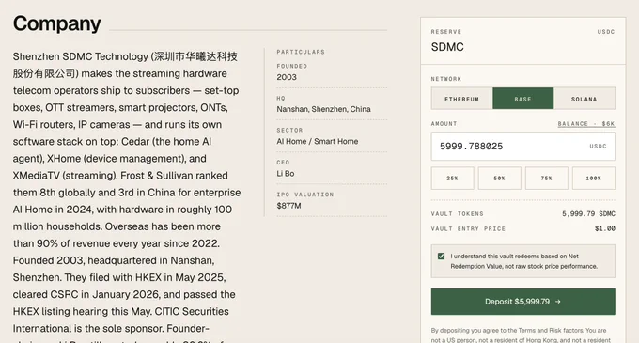The height and width of the screenshot is (343, 639).
Task: Click the arrow icon on Deposit button
Action: tap(558, 302)
